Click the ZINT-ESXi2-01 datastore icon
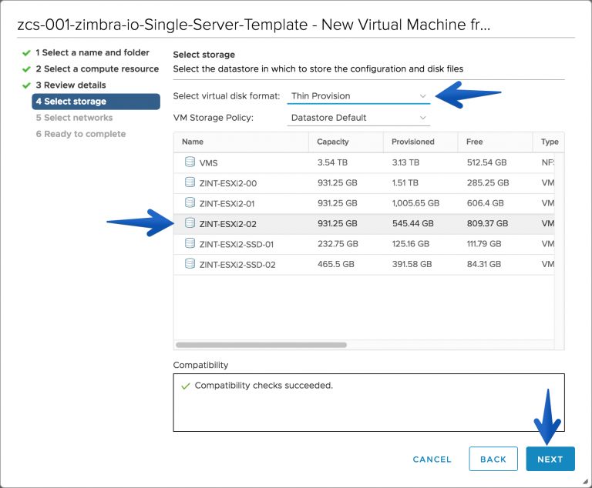Screen dimensions: 592x488 pyautogui.click(x=190, y=203)
